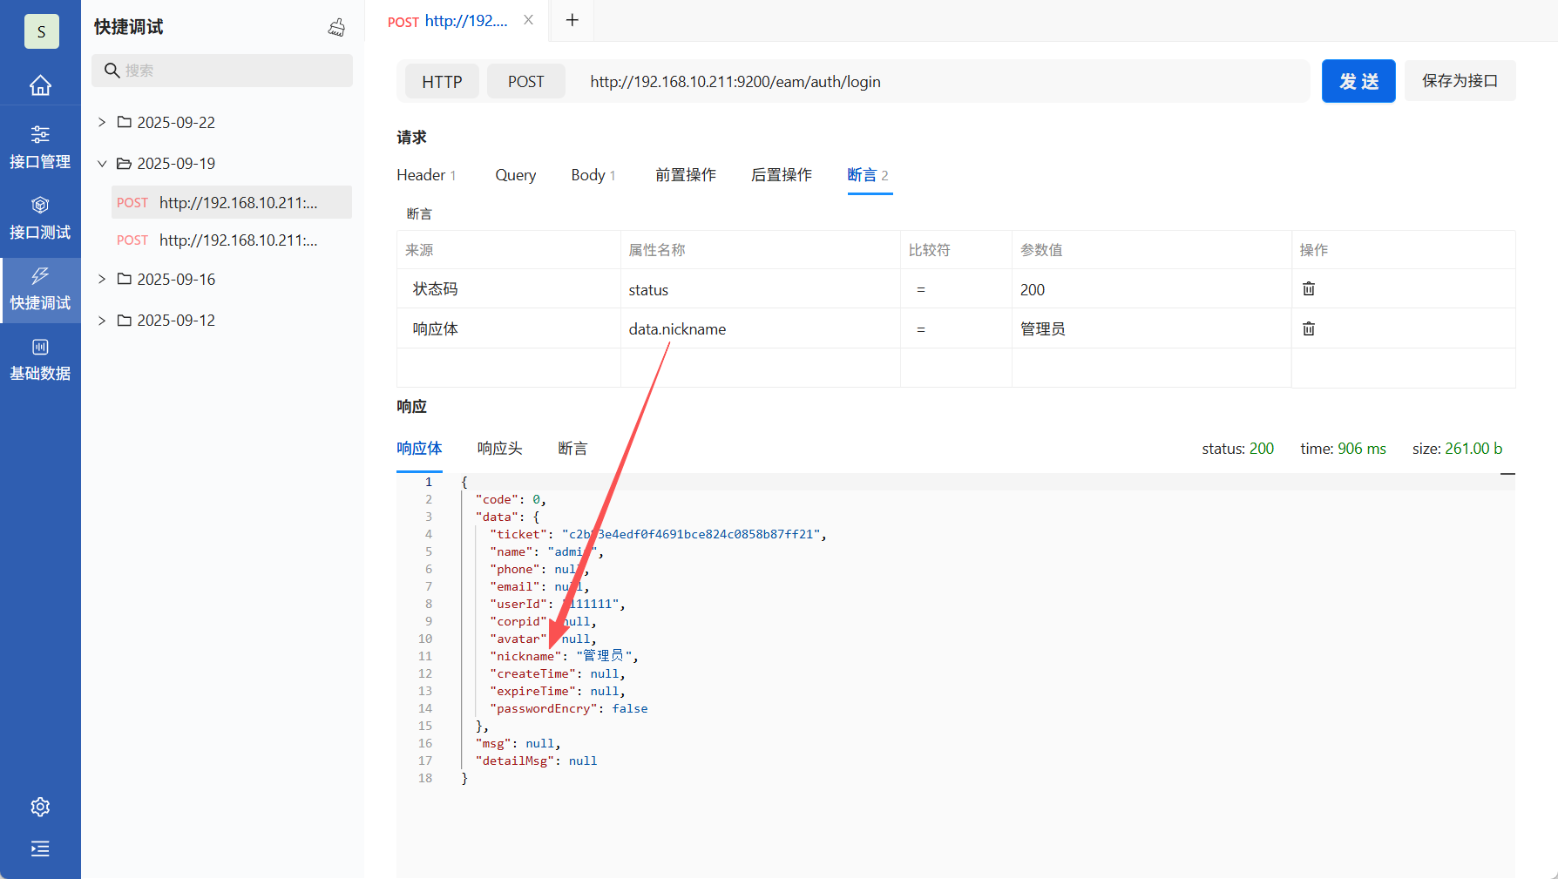Add a new request tab
This screenshot has height=879, width=1558.
tap(572, 20)
